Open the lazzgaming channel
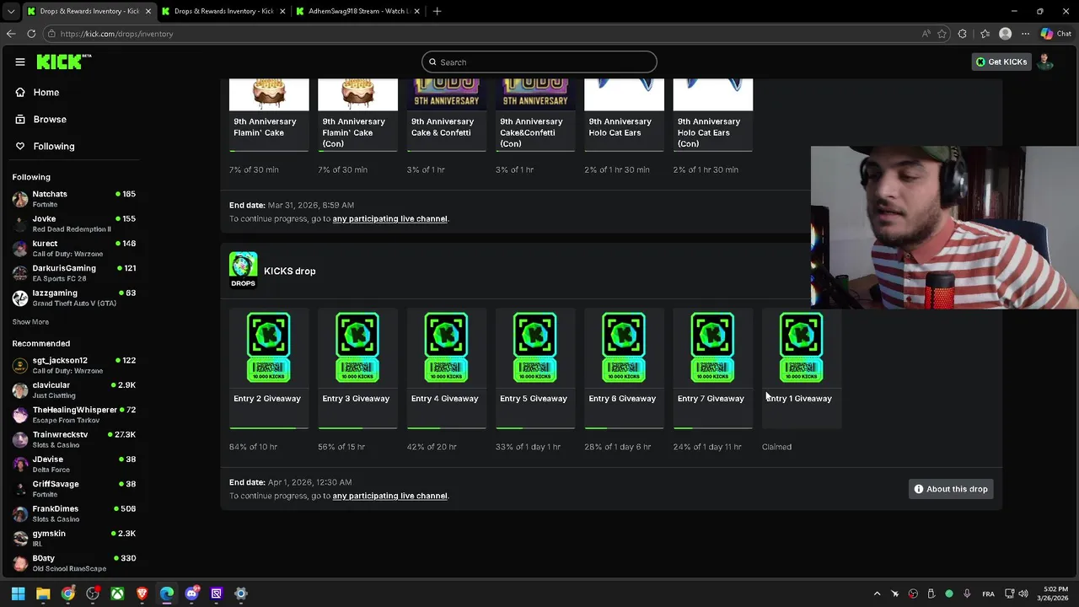Screen dimensions: 1079x607 coord(74,298)
